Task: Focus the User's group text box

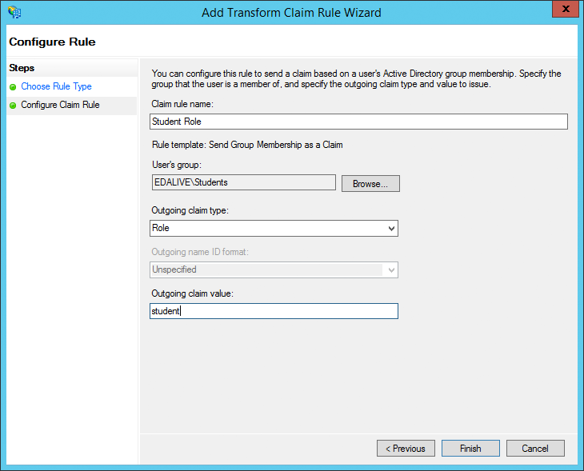Action: tap(242, 182)
